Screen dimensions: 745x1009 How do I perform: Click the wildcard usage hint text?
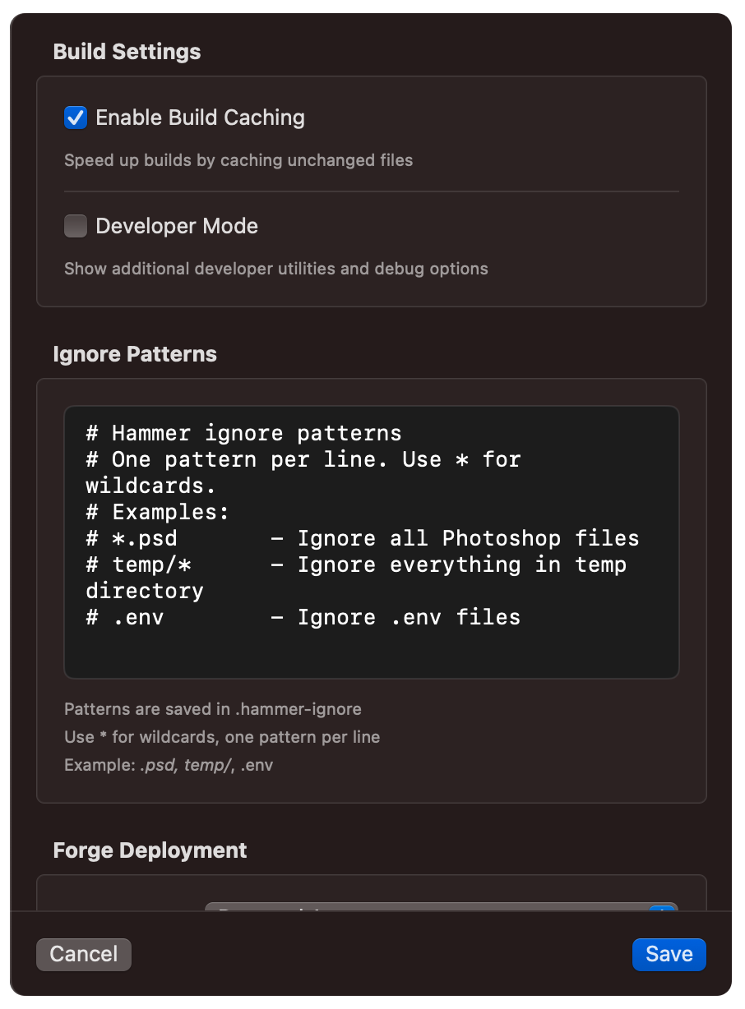point(222,737)
